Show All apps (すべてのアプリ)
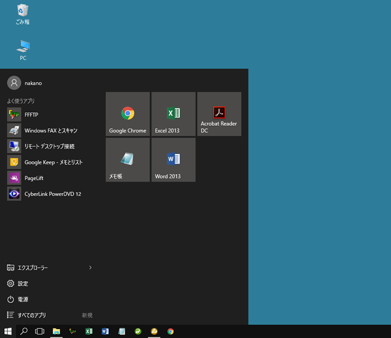The width and height of the screenshot is (391, 338). click(x=31, y=315)
